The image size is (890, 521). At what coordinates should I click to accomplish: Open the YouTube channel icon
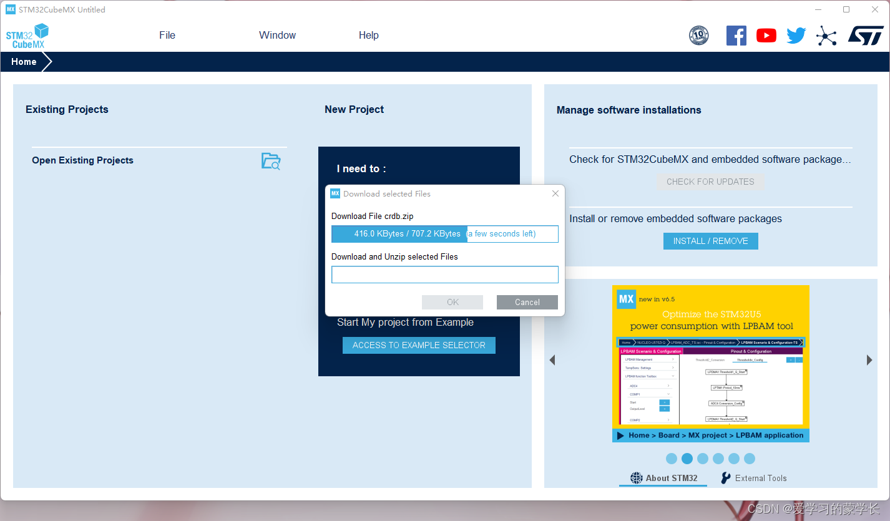pos(766,36)
